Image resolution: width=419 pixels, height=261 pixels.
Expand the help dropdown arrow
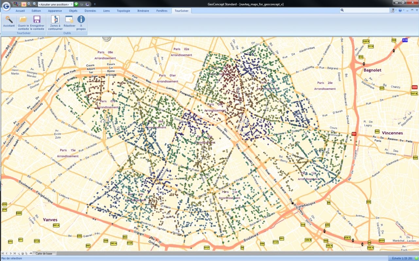tap(404, 10)
